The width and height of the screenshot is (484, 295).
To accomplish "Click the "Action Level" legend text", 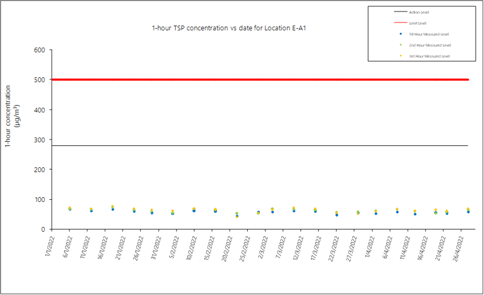I will pos(419,12).
